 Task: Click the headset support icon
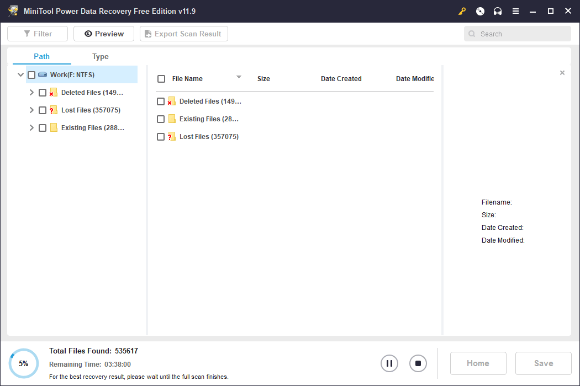[x=497, y=11]
